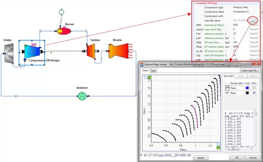263x162 pixels.
Task: Click connection label 7 below compressor
Action: (21, 67)
